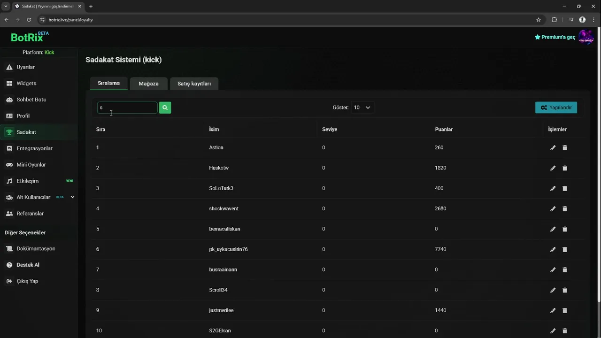The height and width of the screenshot is (338, 601).
Task: Close the Sadakat browser tab
Action: [x=79, y=6]
